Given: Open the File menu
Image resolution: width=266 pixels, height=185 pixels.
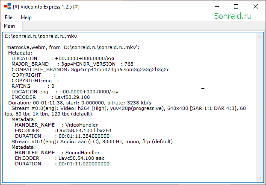Looking at the screenshot, I should (9, 17).
